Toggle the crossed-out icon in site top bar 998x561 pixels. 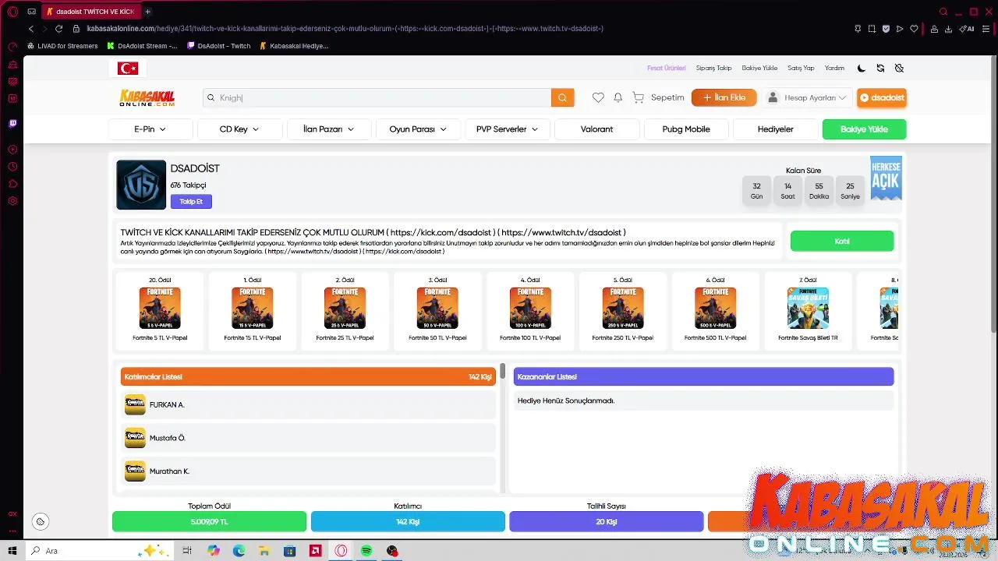(899, 68)
